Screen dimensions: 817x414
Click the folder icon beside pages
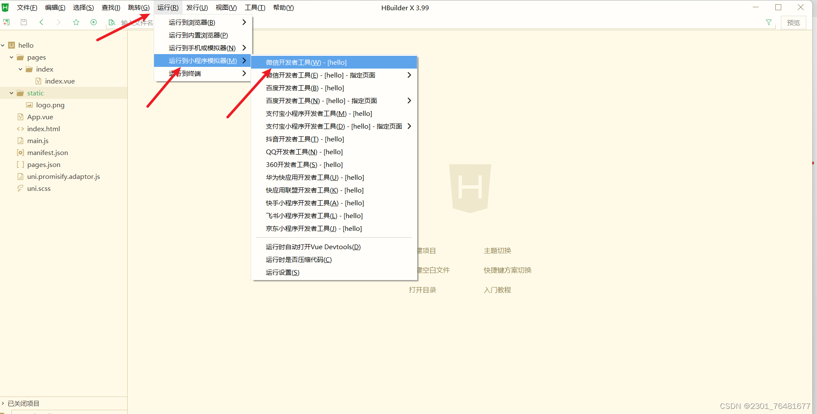pos(20,57)
